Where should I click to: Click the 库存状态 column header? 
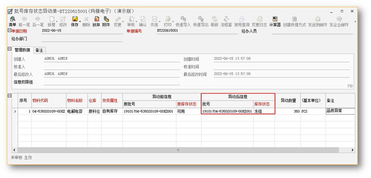click(x=264, y=104)
